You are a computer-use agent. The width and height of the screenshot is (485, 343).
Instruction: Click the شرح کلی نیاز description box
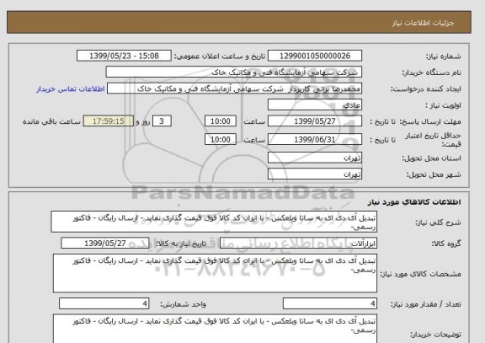pos(214,222)
